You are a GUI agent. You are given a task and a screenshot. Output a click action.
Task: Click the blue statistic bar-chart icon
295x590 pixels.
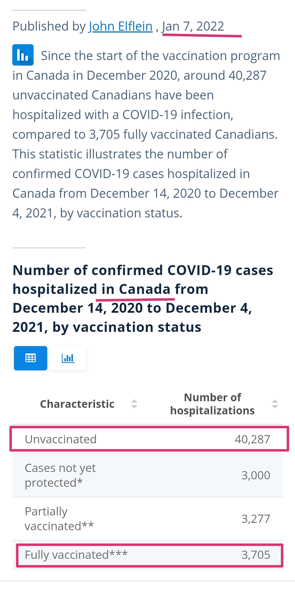23,55
